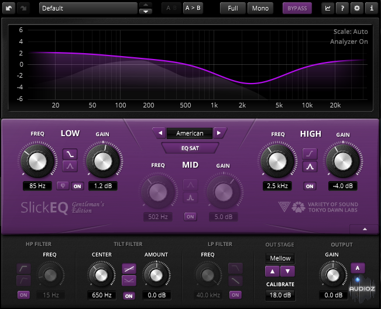Select the tilt filter linear tilt shape icon

pyautogui.click(x=129, y=269)
